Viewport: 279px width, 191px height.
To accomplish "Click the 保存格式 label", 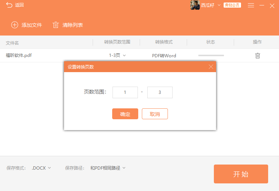I will 16,168.
